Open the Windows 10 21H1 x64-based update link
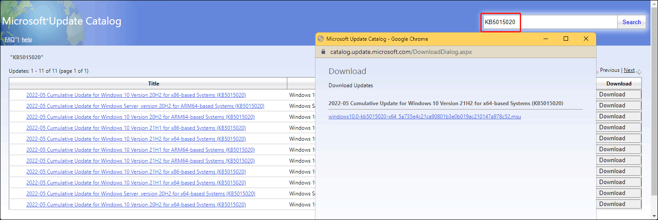The width and height of the screenshot is (658, 220). (136, 183)
